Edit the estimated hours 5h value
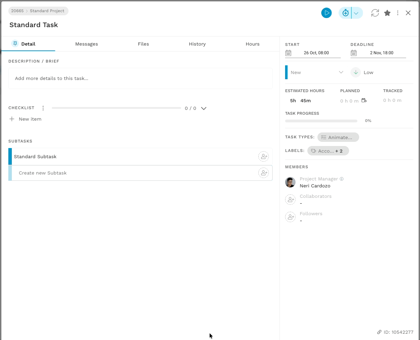Screen dimensions: 420x340 tap(293, 100)
